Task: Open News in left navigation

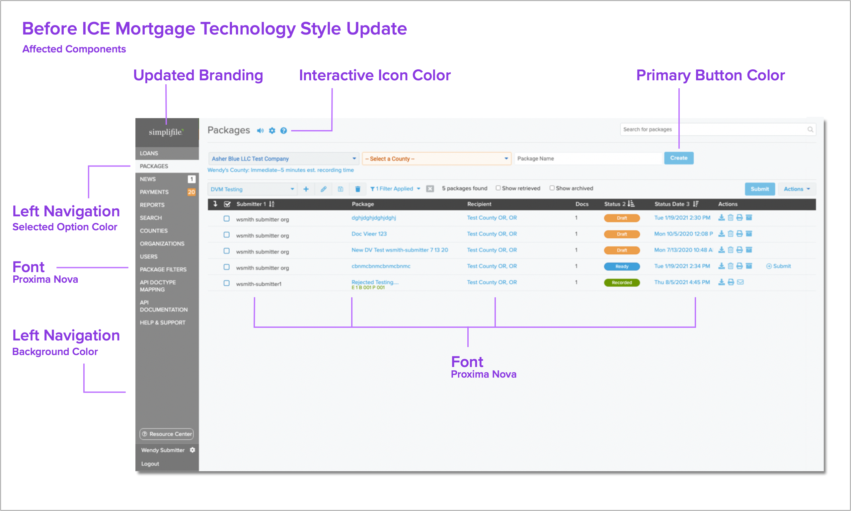Action: tap(167, 179)
